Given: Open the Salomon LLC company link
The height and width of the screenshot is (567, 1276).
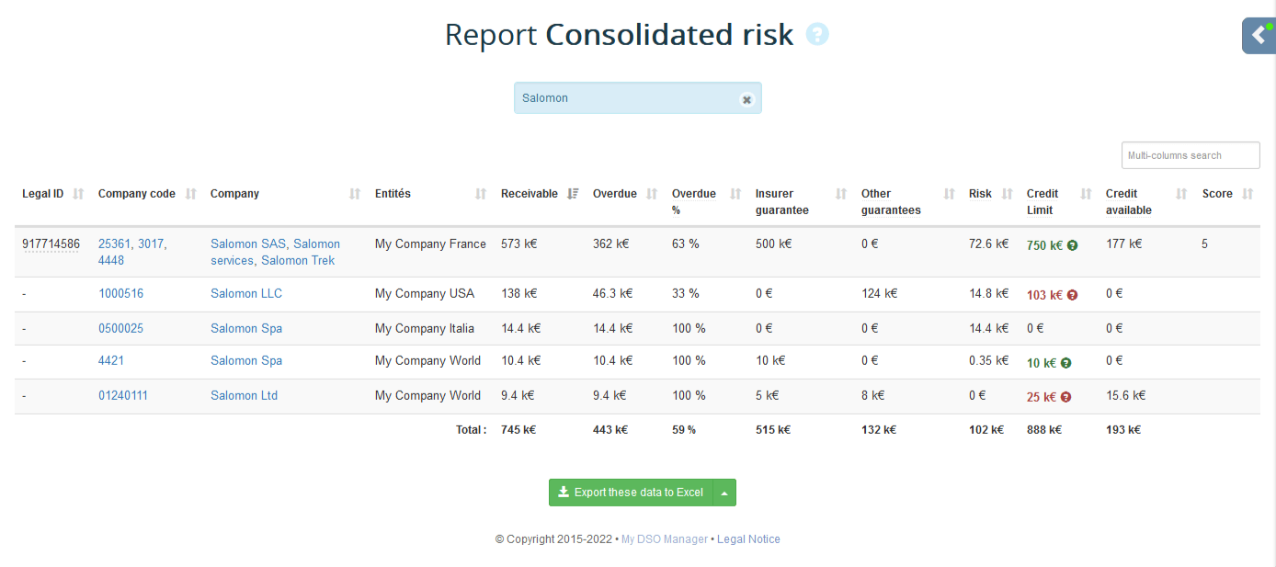Looking at the screenshot, I should (x=246, y=294).
